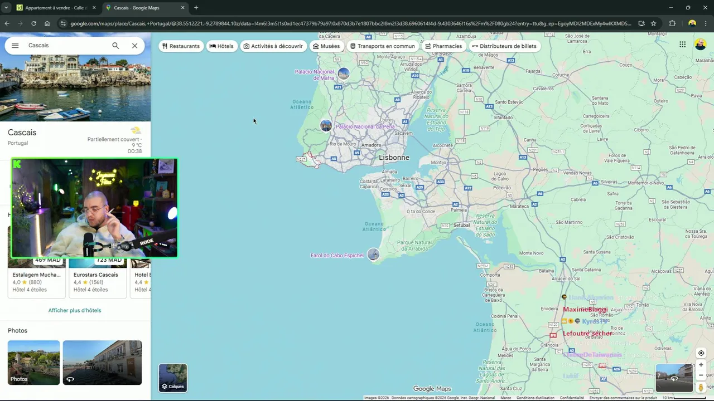
Task: Click the Parque Natural da Arrábida label
Action: (414, 246)
